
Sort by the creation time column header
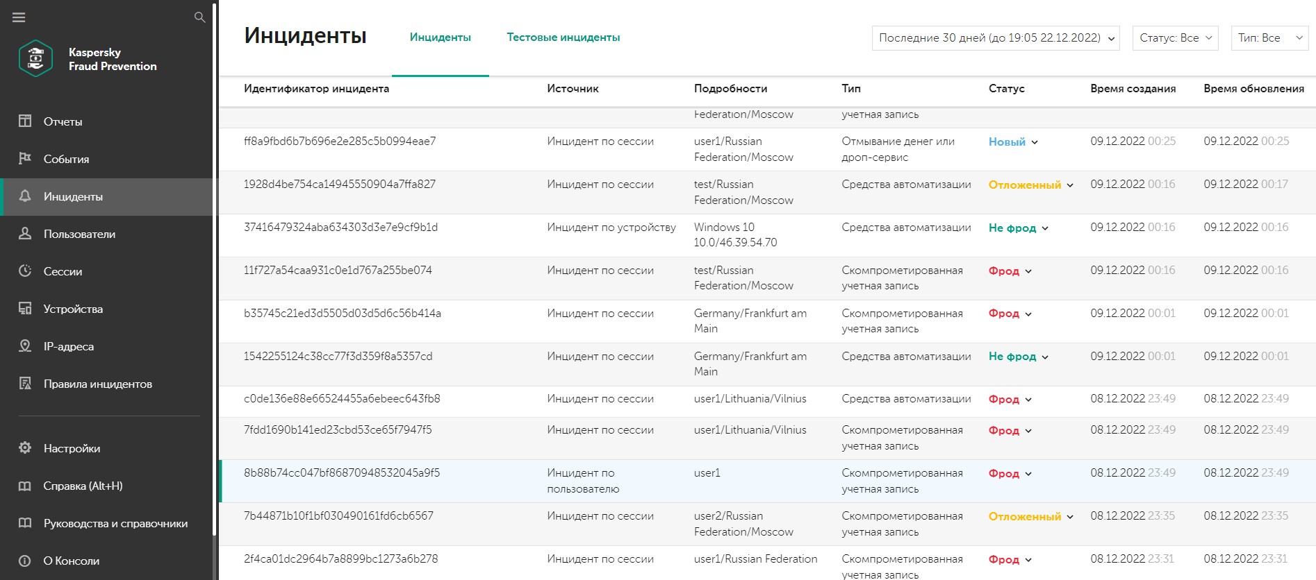coord(1133,89)
